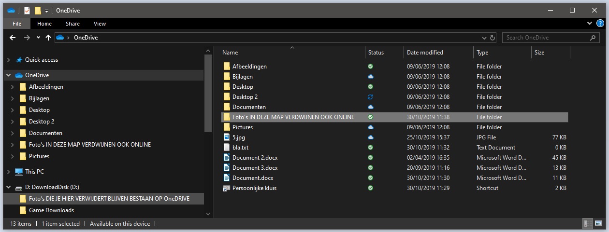Image resolution: width=609 pixels, height=232 pixels.
Task: Collapse the OneDrive node in the navigation pane
Action: tap(8, 75)
